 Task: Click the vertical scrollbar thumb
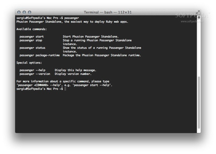tap(199, 103)
